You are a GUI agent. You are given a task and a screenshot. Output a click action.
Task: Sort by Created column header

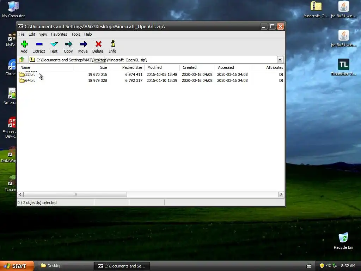(197, 67)
